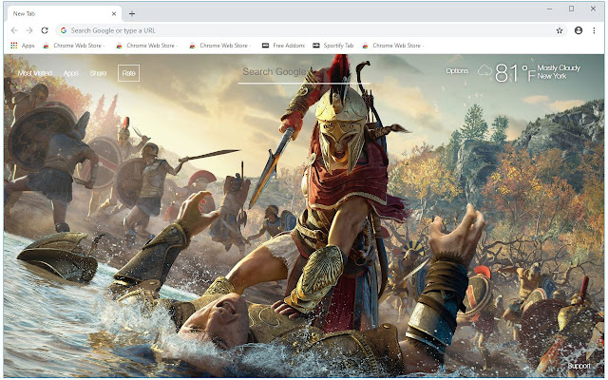
Task: Go forward using the browser forward arrow
Action: [x=29, y=30]
